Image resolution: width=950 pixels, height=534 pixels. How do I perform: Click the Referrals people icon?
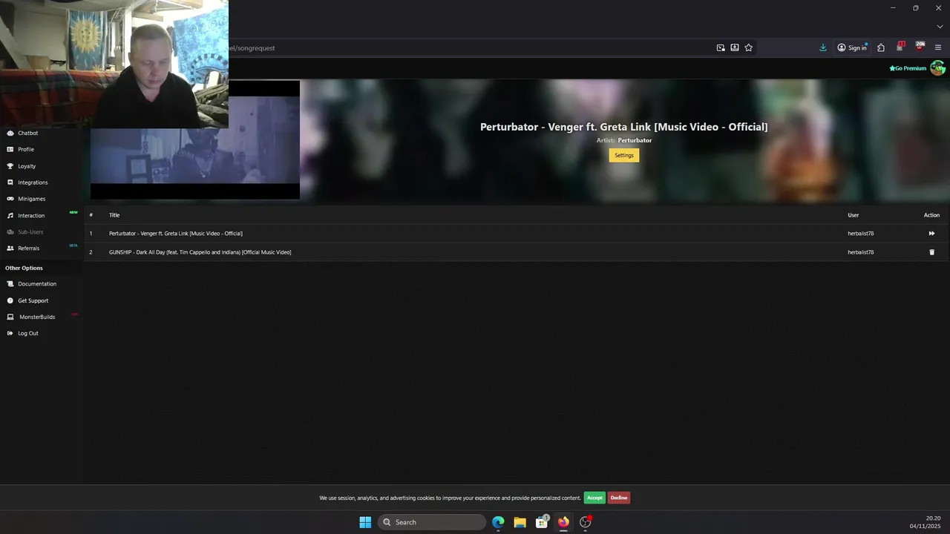[10, 248]
